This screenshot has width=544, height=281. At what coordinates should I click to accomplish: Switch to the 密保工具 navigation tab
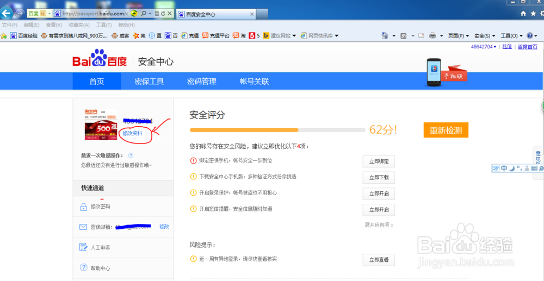149,82
